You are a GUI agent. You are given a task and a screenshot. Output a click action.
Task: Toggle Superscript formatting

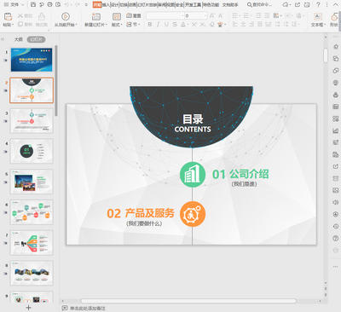194,25
